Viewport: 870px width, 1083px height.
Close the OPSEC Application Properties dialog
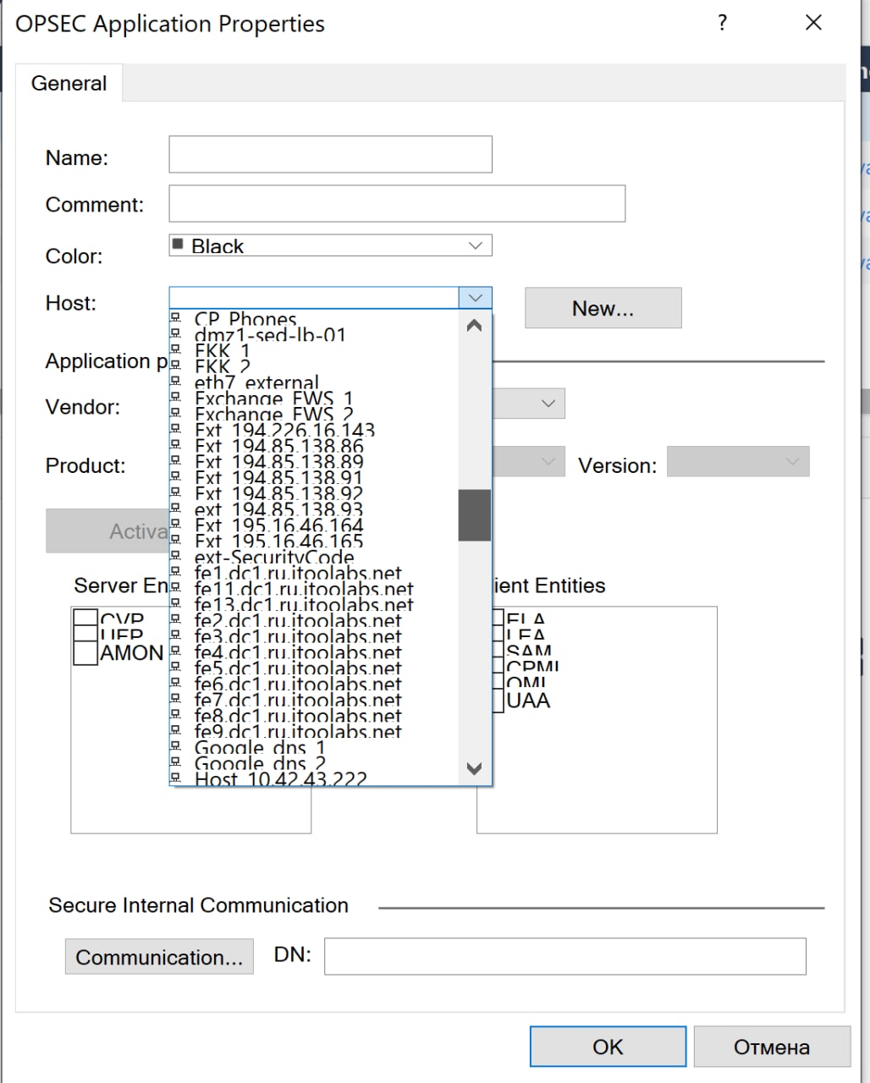pyautogui.click(x=813, y=23)
